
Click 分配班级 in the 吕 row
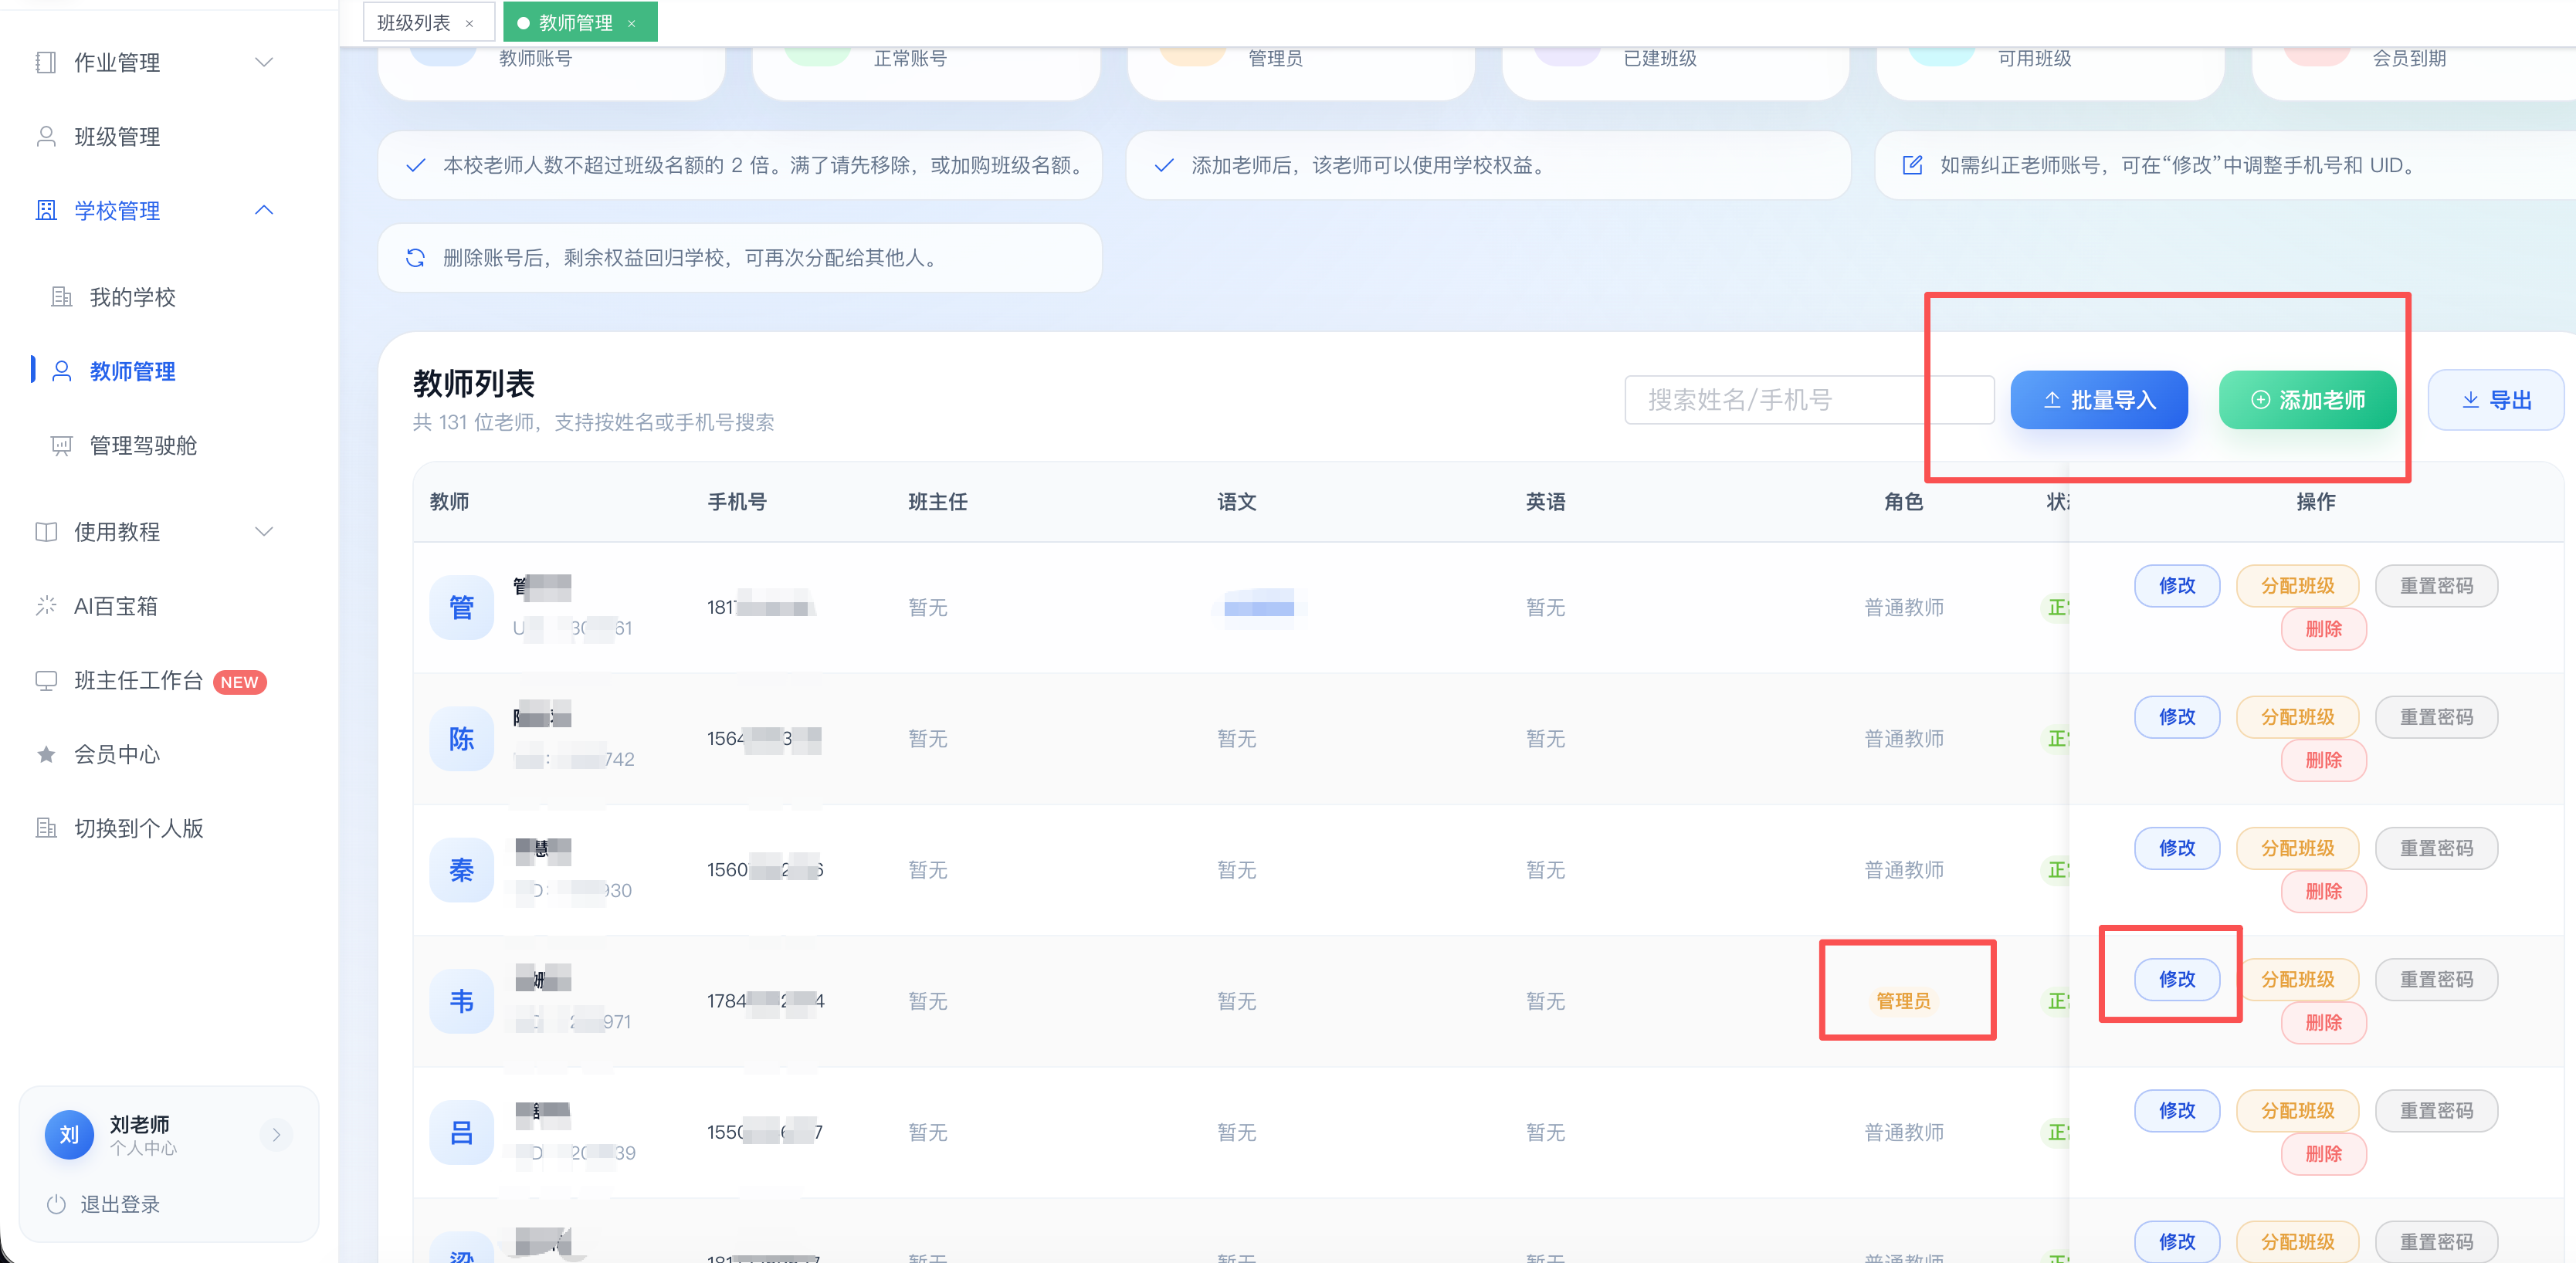click(2297, 1110)
